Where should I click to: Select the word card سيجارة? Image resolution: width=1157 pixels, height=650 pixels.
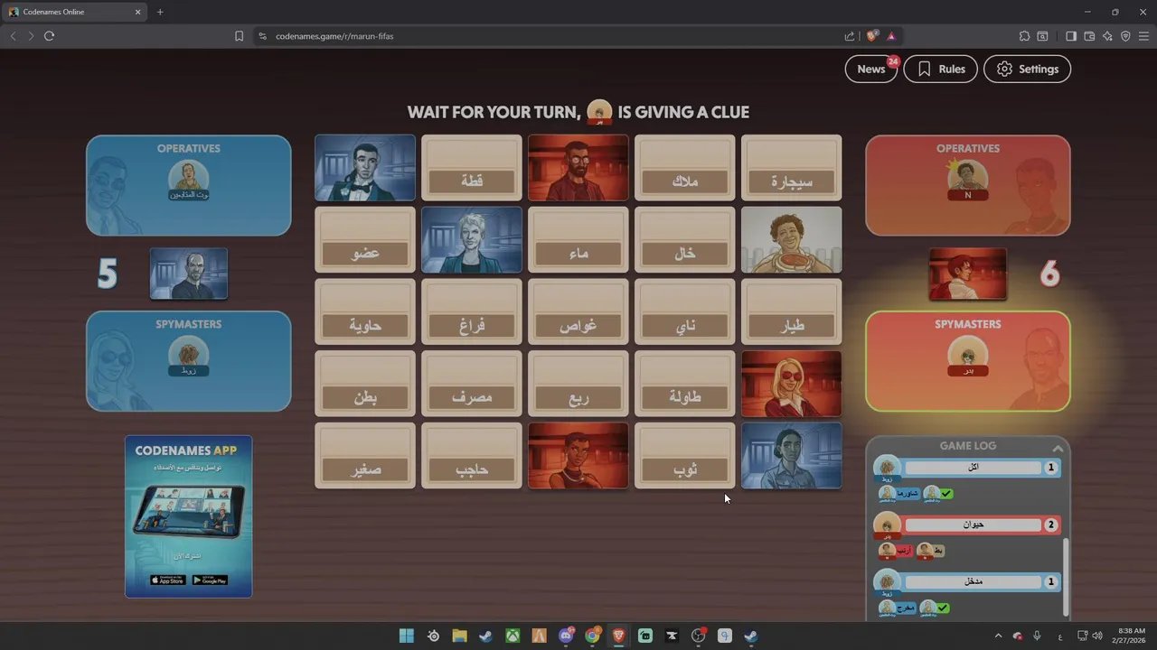click(x=792, y=168)
